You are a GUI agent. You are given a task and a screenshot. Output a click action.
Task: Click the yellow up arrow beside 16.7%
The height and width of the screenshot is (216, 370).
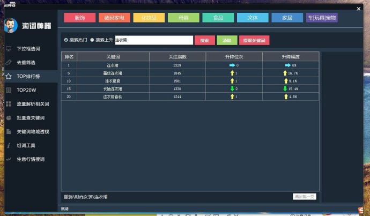point(285,73)
